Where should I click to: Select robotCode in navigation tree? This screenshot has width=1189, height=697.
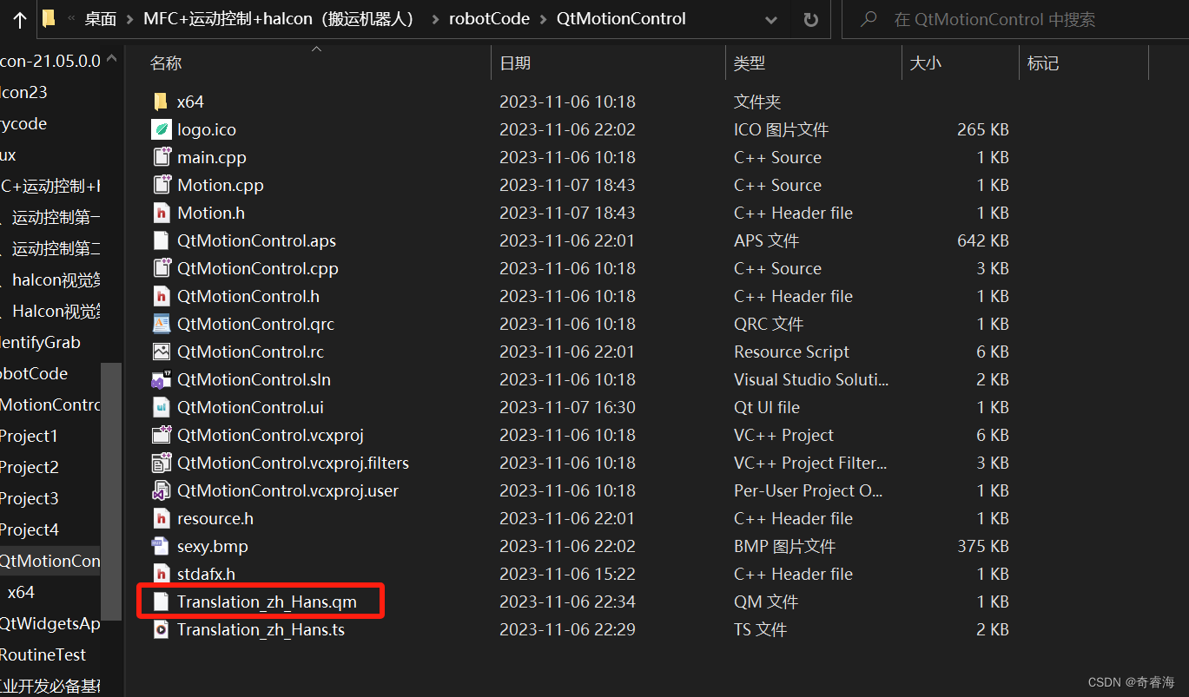[x=34, y=373]
